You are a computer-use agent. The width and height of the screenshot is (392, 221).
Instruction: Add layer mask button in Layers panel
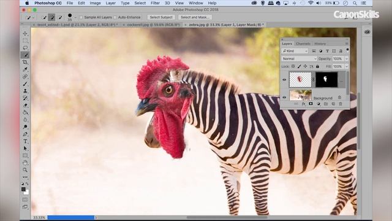pos(311,104)
